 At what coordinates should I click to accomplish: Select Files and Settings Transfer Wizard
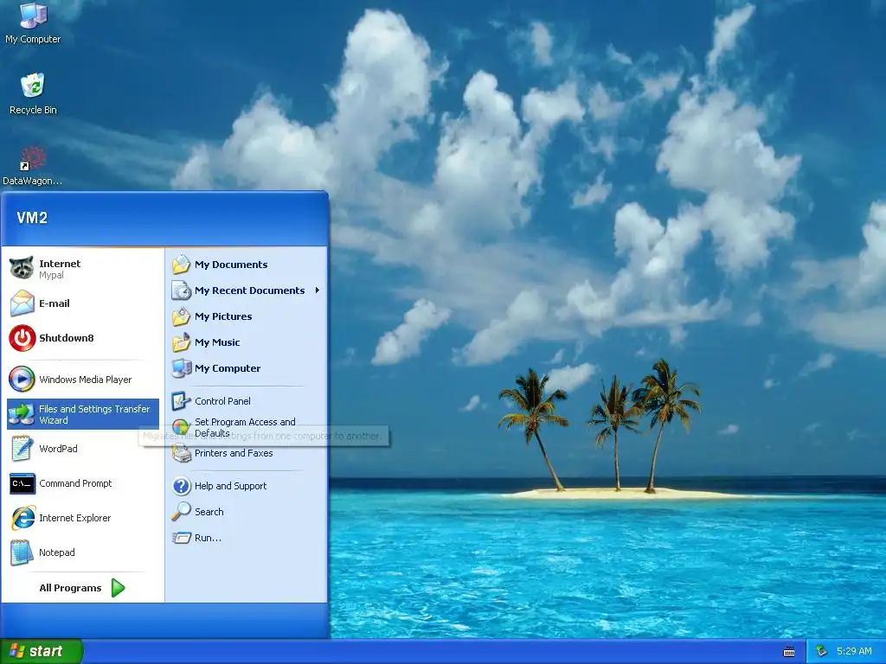click(x=82, y=414)
